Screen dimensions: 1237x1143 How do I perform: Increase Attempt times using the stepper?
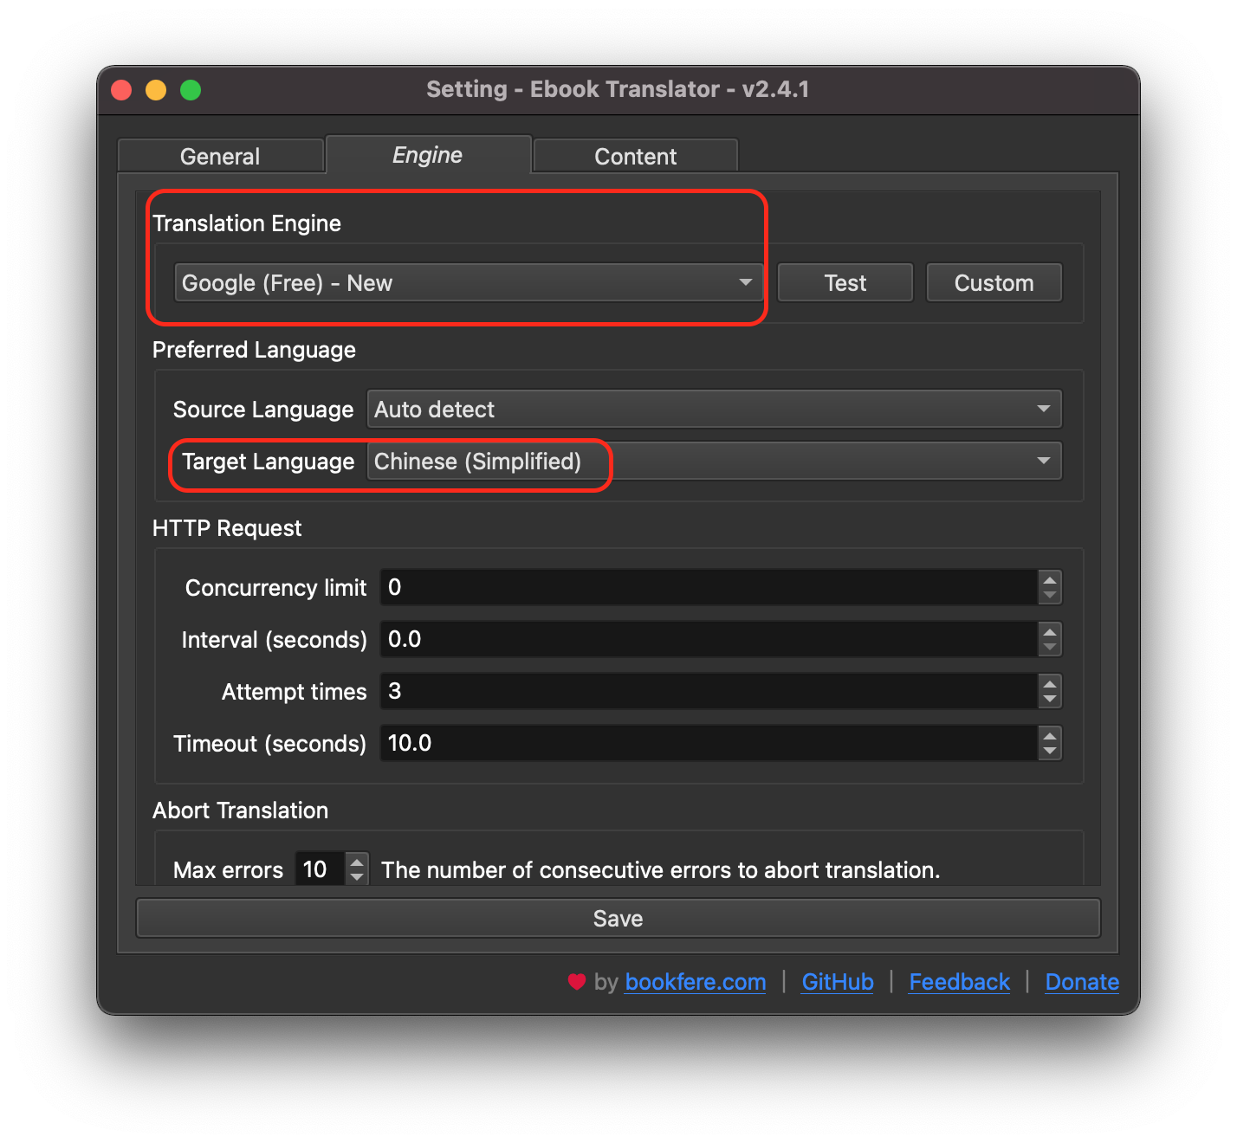1049,685
